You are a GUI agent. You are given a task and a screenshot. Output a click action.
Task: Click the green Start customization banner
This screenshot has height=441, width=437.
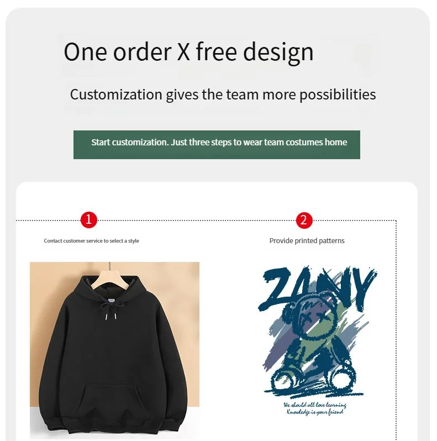217,145
